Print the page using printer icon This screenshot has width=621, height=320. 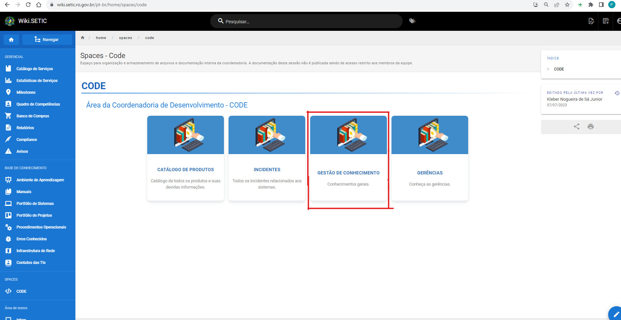(591, 127)
